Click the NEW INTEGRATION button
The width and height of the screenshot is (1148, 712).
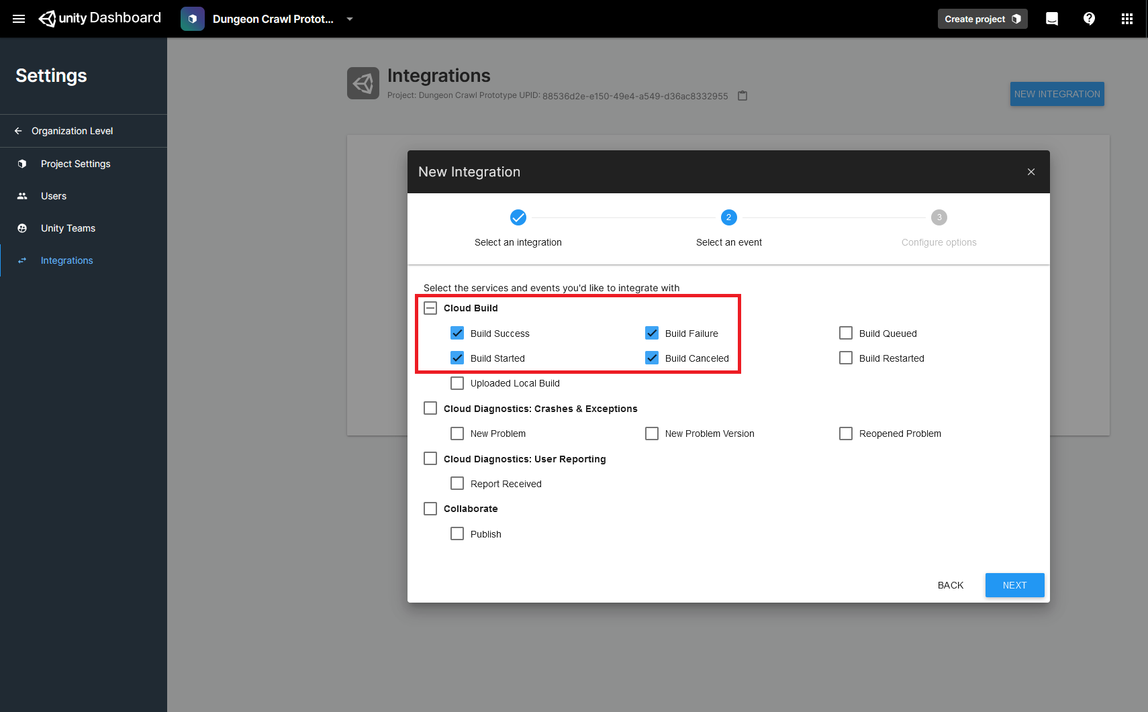pyautogui.click(x=1057, y=94)
